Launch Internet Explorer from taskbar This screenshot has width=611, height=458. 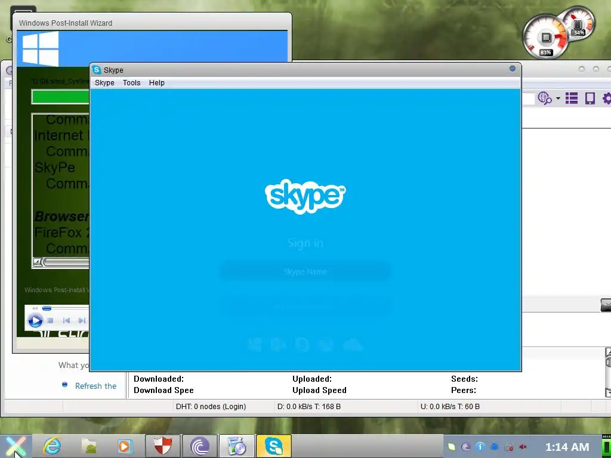(52, 446)
